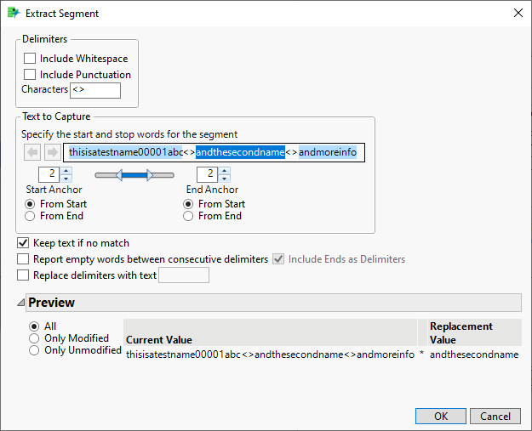The height and width of the screenshot is (431, 532).
Task: Decrease the End Anchor stepper value
Action: (224, 179)
